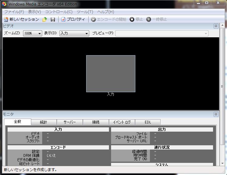Click the vertical scrollbar down arrow

pyautogui.click(x=222, y=163)
